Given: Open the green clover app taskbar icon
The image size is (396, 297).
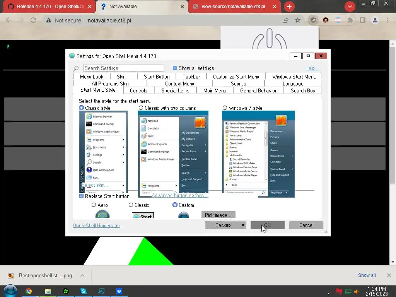Looking at the screenshot, I should 66,292.
